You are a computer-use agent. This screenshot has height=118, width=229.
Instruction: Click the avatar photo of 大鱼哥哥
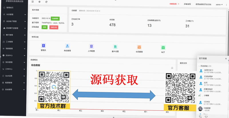(200, 109)
